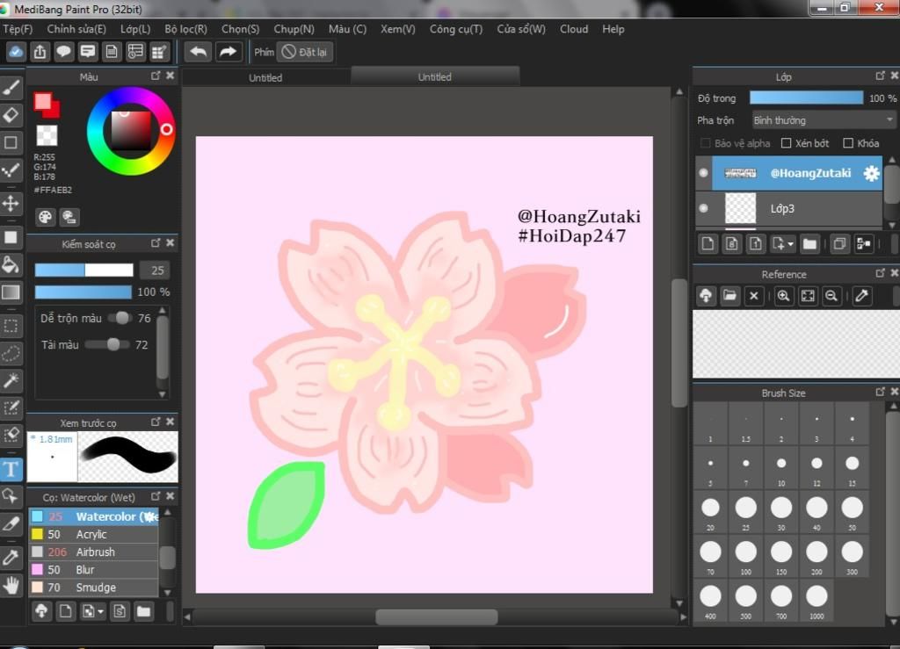Open the Tệp(F) menu
Screen dimensions: 900x649
[x=18, y=29]
